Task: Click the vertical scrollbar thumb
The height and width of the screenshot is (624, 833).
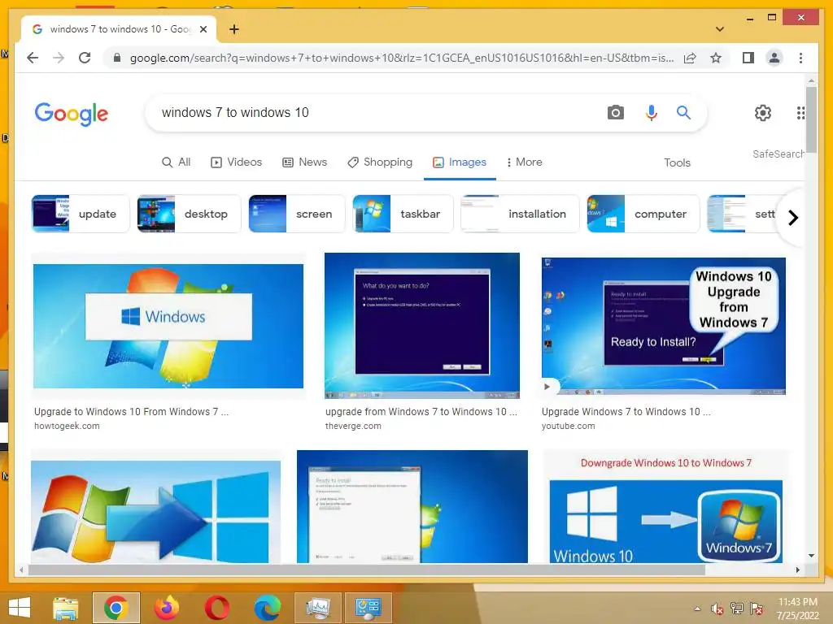Action: pos(811,119)
